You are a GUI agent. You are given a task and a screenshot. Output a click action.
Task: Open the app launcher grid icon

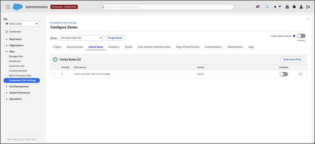(x=8, y=7)
